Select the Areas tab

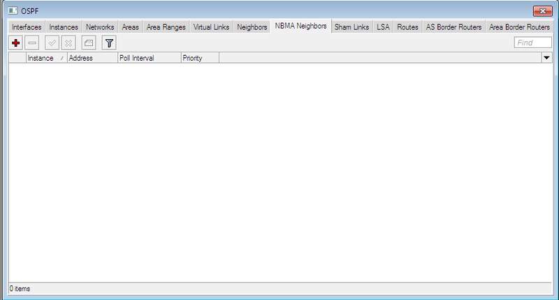pos(130,27)
